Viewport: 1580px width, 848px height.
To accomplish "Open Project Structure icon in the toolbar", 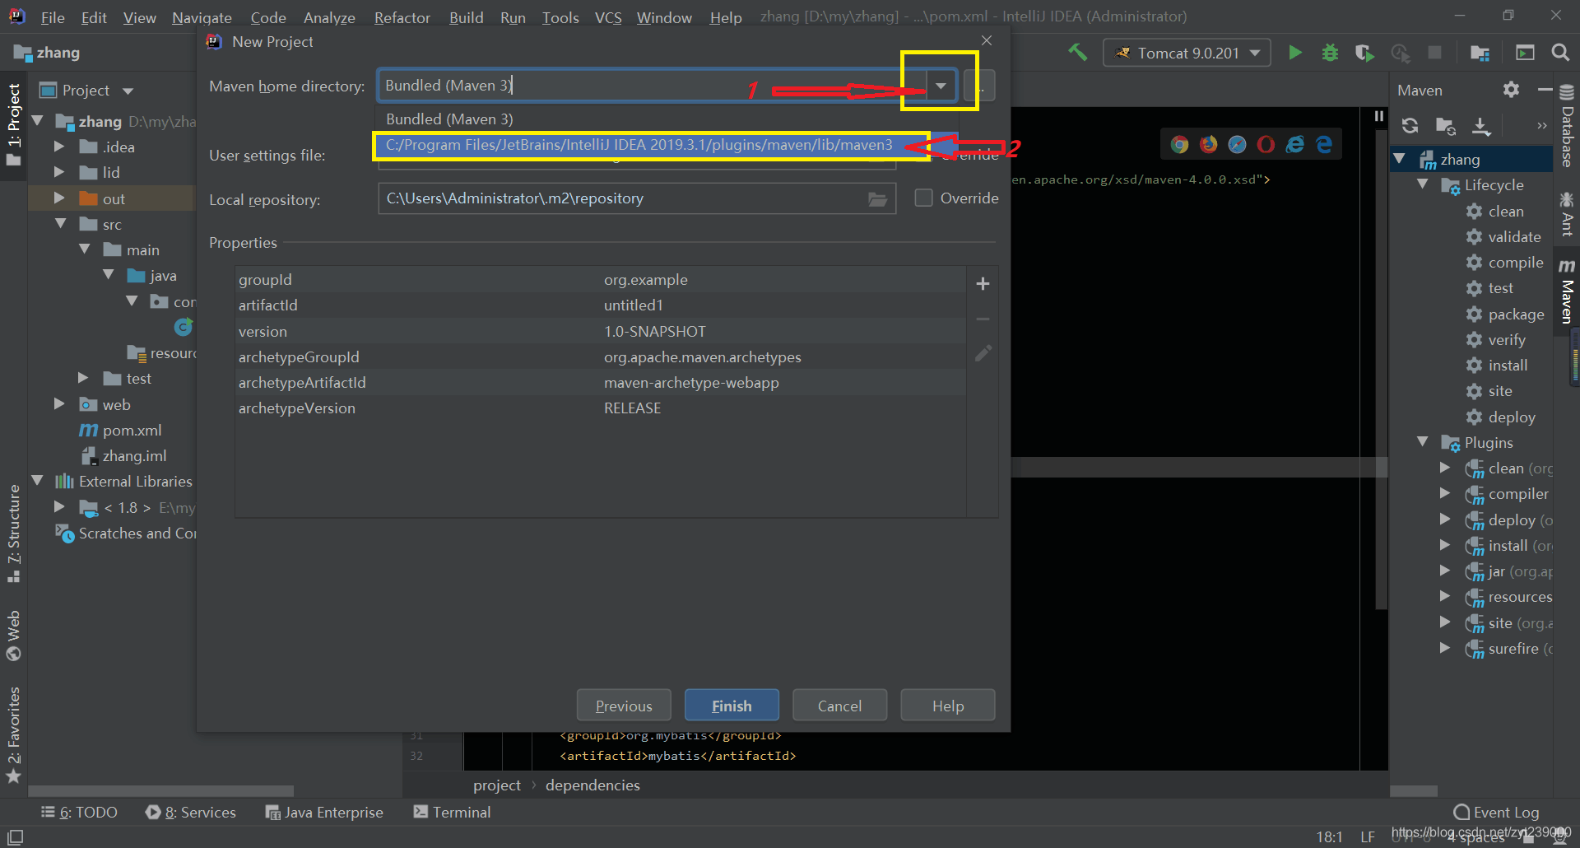I will click(1480, 54).
